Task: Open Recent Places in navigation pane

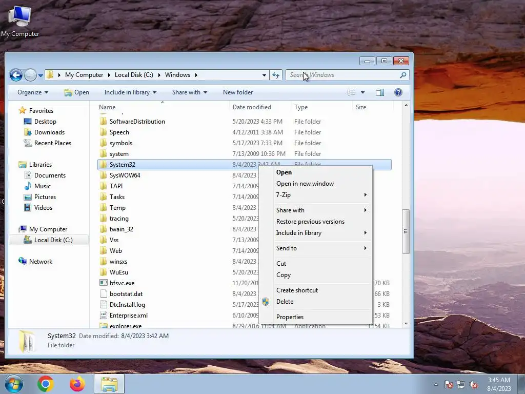Action: click(47, 143)
